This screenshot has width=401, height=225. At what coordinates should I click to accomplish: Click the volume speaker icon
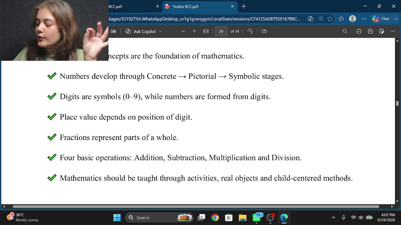click(361, 217)
